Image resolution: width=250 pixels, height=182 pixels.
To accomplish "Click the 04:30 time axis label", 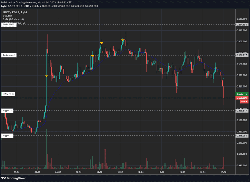I will (x=37, y=172).
